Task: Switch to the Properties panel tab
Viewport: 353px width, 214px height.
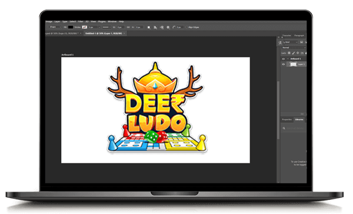Action: click(x=287, y=119)
